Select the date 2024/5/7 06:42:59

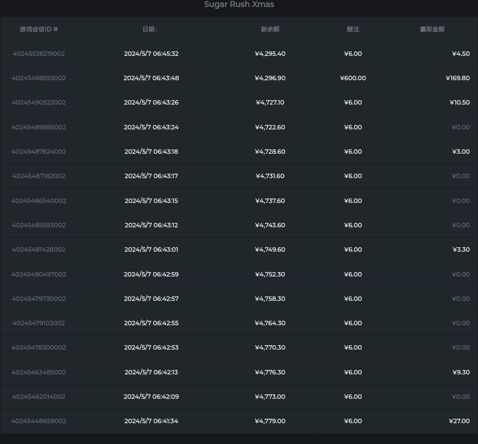click(x=151, y=274)
